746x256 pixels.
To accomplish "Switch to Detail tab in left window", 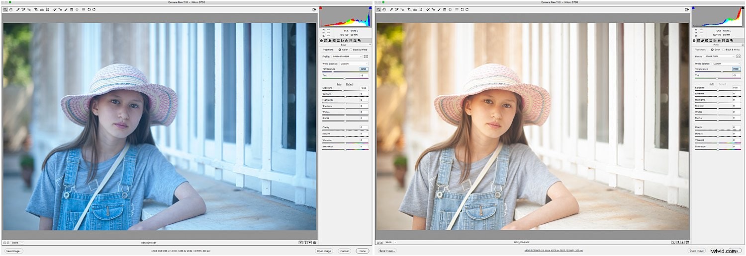I will pos(330,41).
